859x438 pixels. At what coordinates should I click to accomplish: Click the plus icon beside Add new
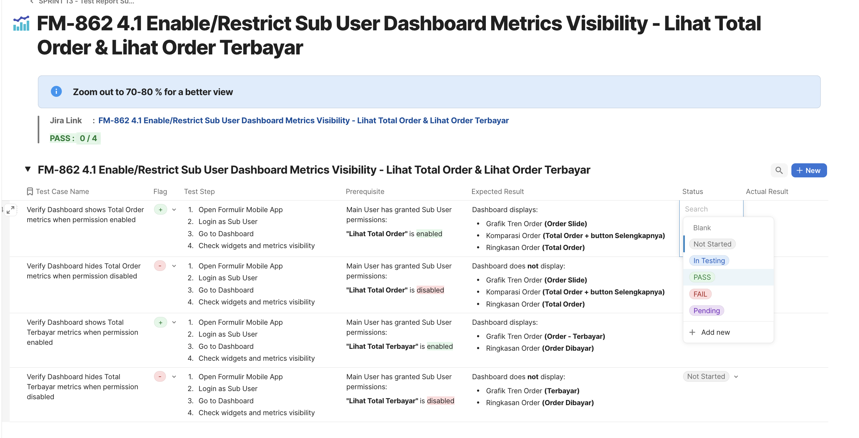click(x=692, y=332)
